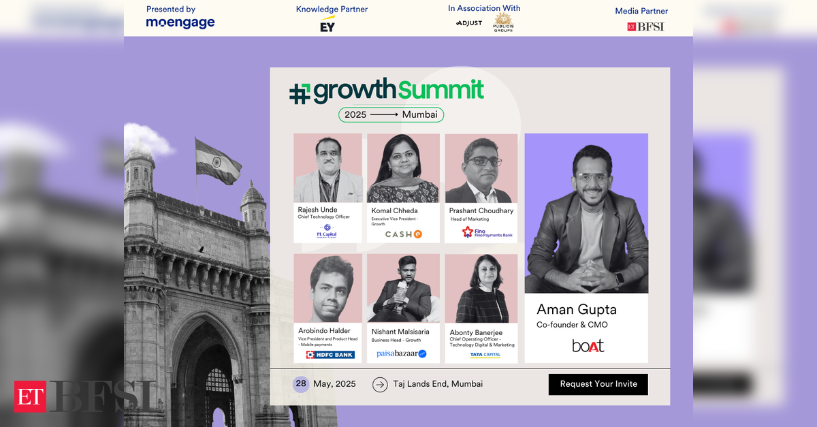Click the arrow circle icon beside Taj Lands End

pyautogui.click(x=380, y=384)
